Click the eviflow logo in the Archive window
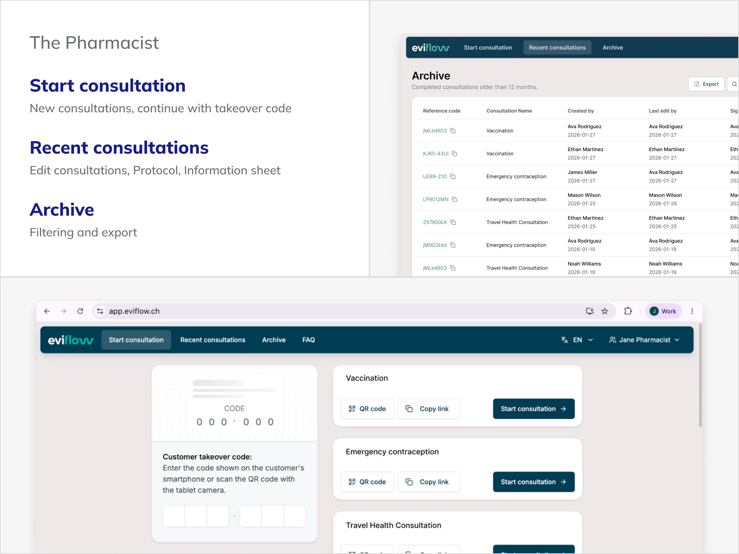This screenshot has width=739, height=554. click(430, 48)
